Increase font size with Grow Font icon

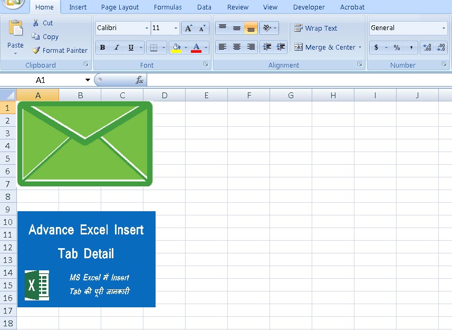[x=188, y=29]
